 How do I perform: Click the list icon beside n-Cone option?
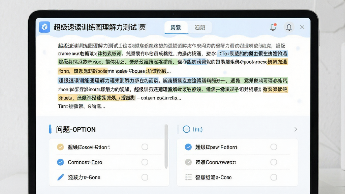point(188,177)
